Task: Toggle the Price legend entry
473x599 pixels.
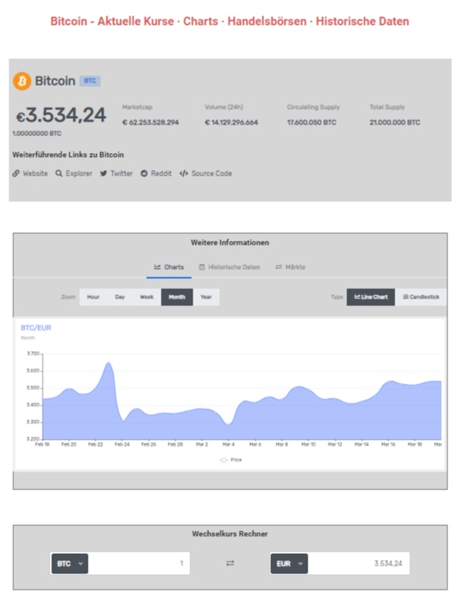Action: coord(231,460)
